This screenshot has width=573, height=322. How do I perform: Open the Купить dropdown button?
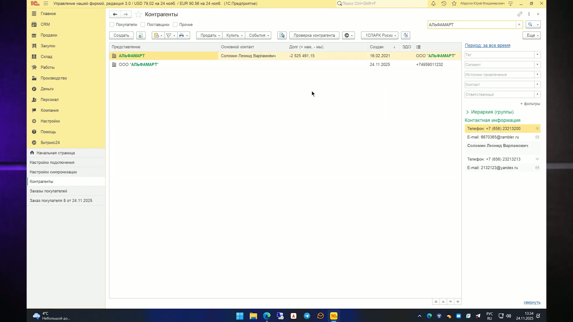(234, 35)
